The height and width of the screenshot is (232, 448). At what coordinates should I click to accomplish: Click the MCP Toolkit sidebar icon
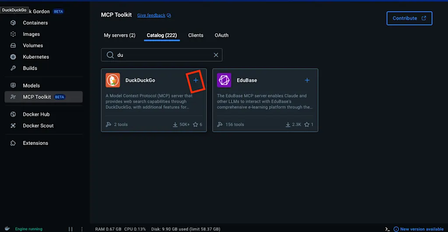tap(13, 97)
